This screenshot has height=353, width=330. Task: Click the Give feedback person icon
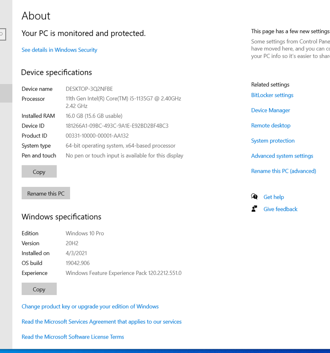coord(254,209)
